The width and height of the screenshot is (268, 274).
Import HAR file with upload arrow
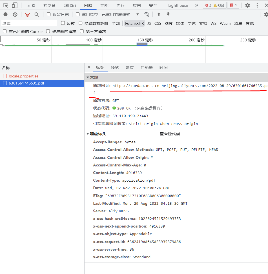(x=159, y=15)
